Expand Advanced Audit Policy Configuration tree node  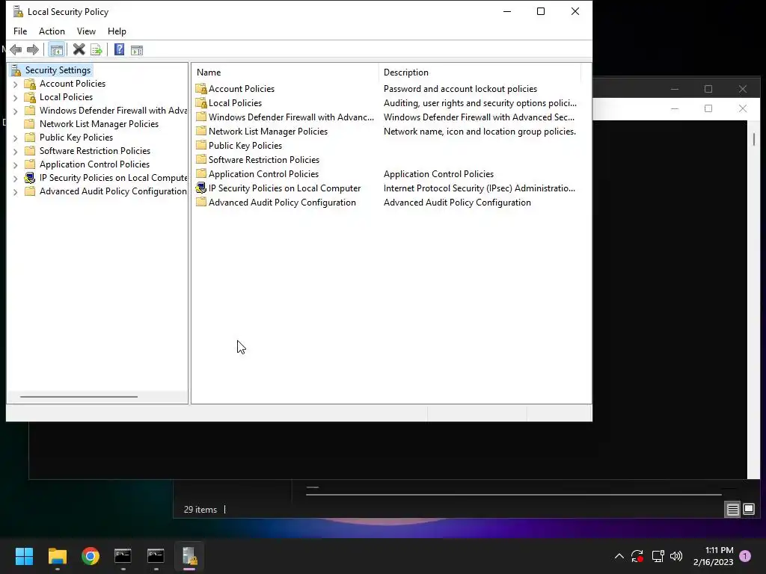15,192
